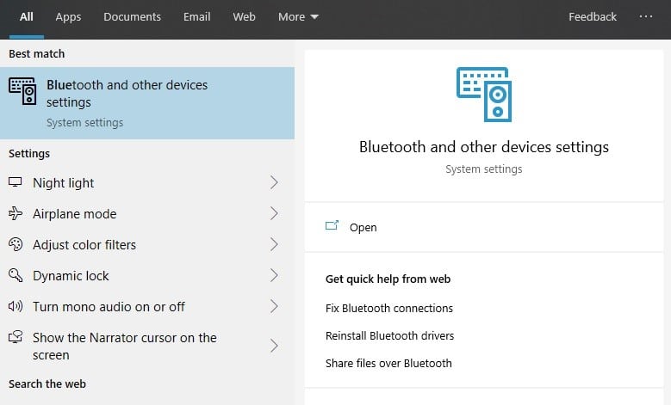Click the color filters palette icon

coord(16,245)
